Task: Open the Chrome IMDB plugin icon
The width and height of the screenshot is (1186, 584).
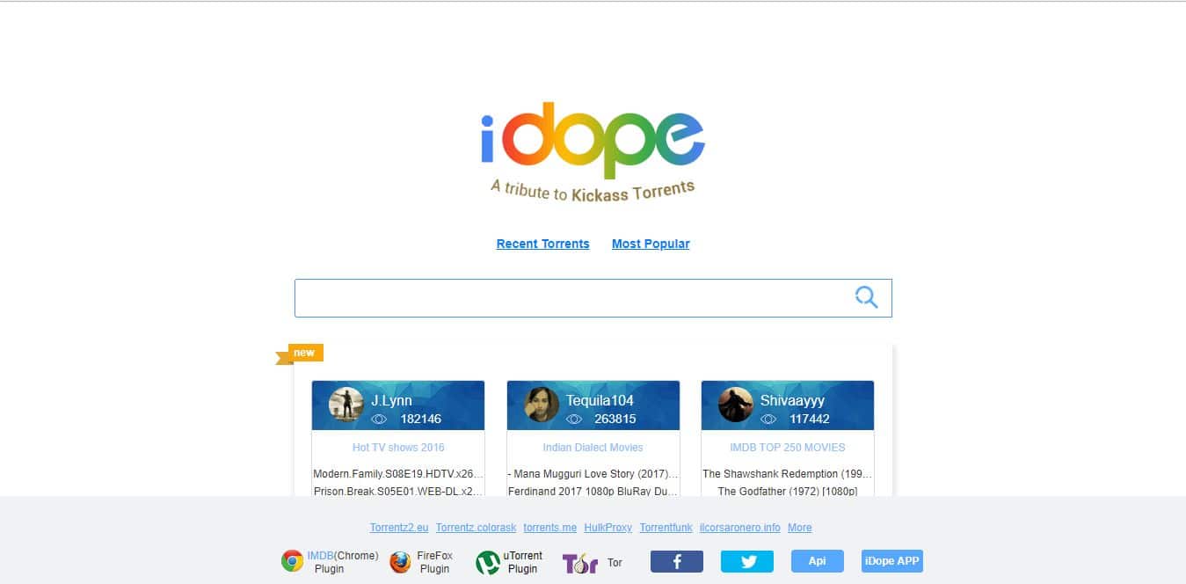Action: (292, 561)
